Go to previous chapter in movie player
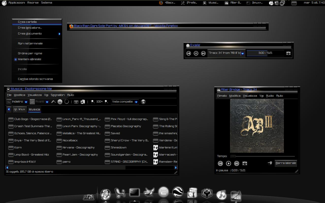The height and width of the screenshot is (203, 325). (x=220, y=163)
